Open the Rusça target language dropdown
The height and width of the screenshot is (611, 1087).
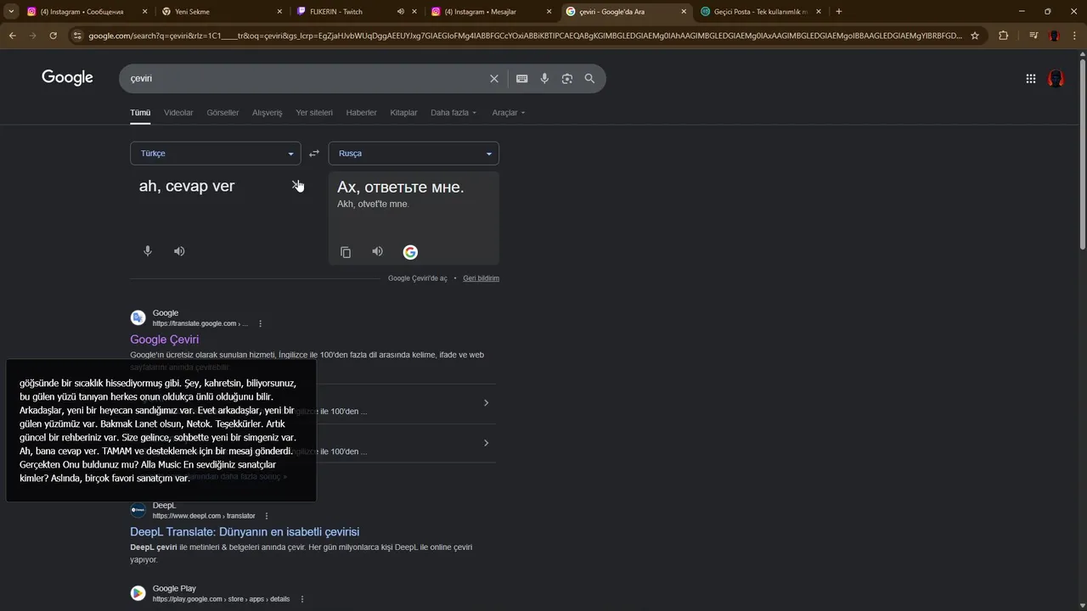414,154
